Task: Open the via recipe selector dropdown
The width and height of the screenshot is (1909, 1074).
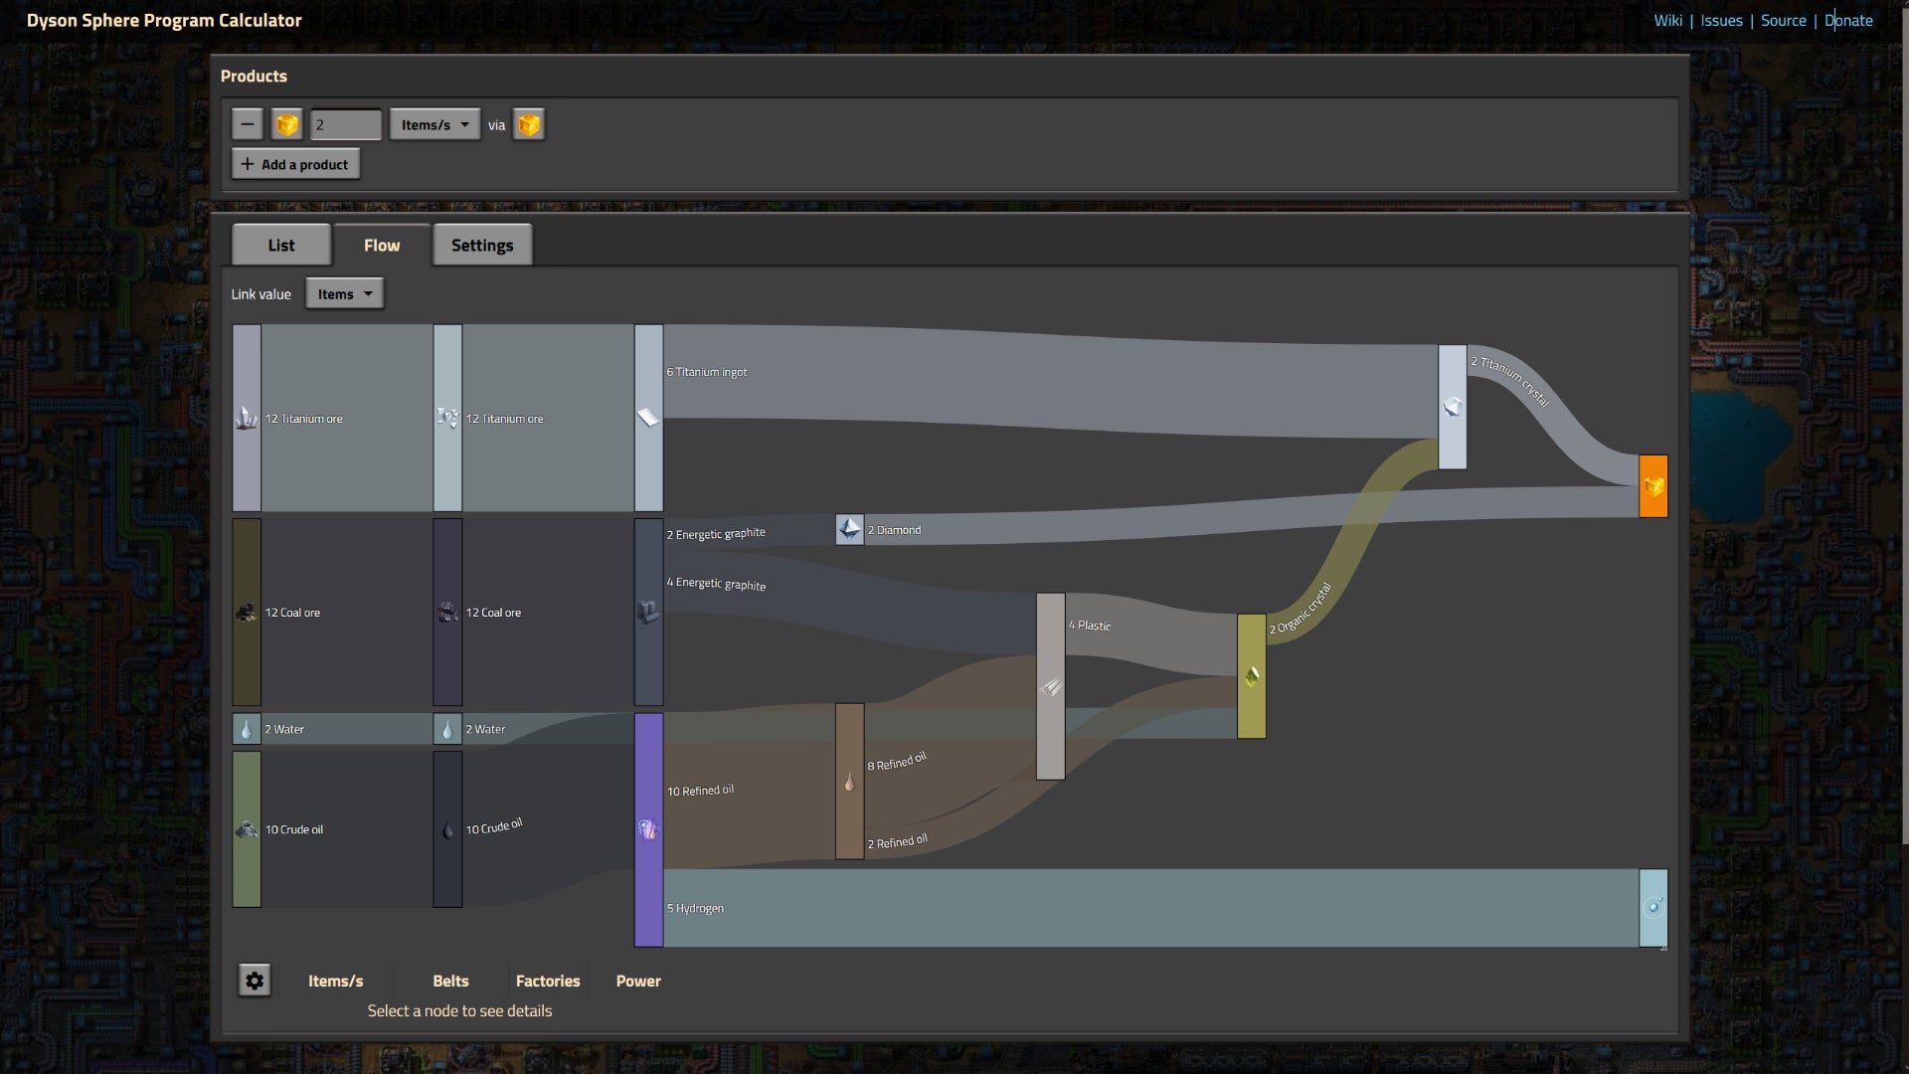Action: (x=528, y=123)
